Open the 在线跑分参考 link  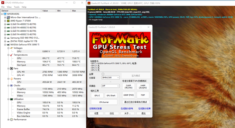(127, 109)
